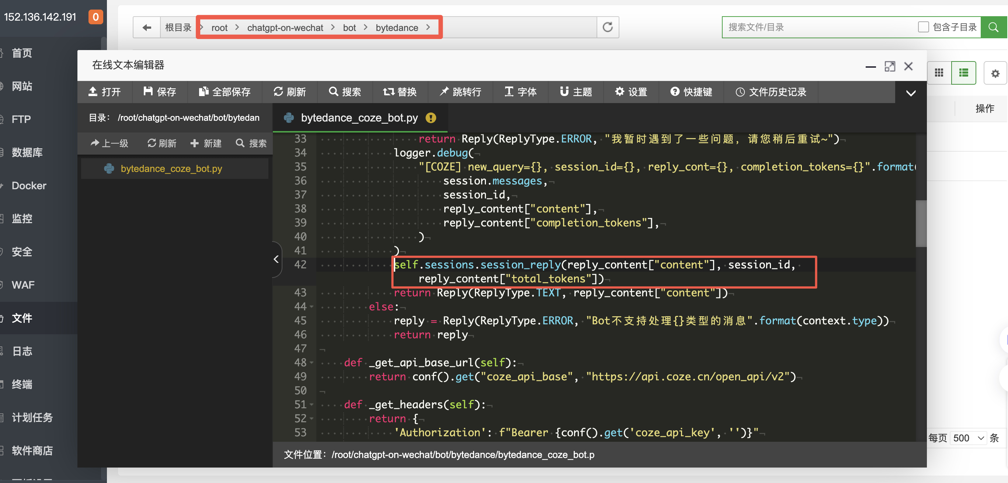Switch to grid view of files
The width and height of the screenshot is (1008, 483).
coord(938,73)
